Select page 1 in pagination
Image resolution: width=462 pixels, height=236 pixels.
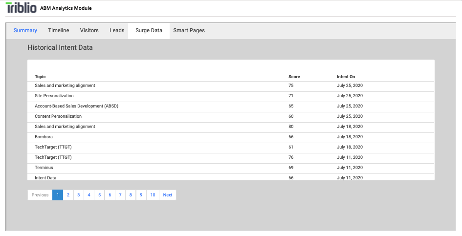[x=58, y=195]
